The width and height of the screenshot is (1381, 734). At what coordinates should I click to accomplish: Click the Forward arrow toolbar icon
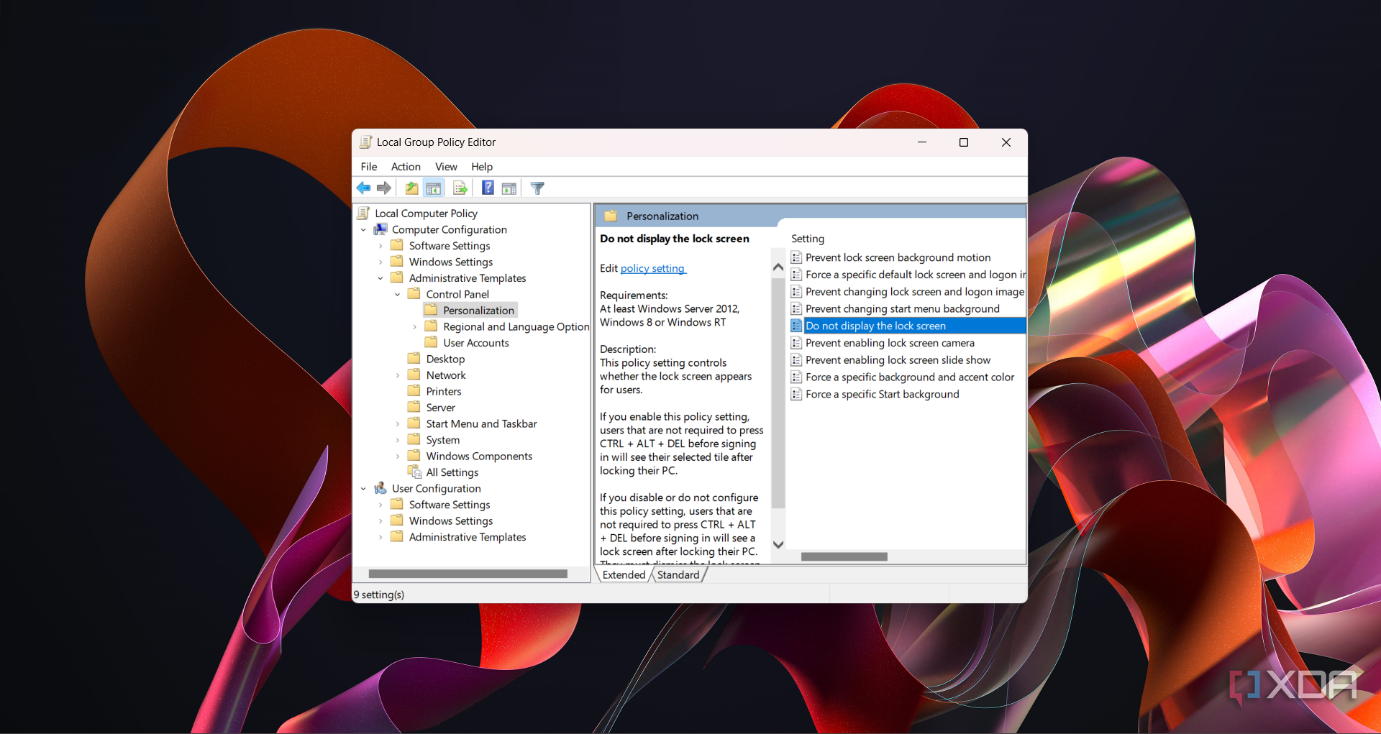pyautogui.click(x=384, y=188)
